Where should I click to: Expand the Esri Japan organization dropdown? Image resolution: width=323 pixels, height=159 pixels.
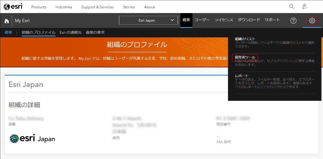coord(148,20)
